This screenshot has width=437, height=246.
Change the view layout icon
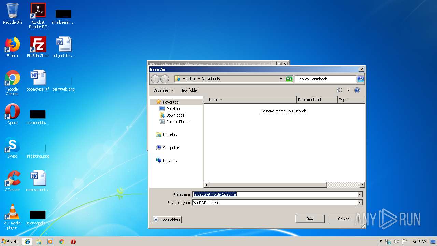tap(339, 90)
